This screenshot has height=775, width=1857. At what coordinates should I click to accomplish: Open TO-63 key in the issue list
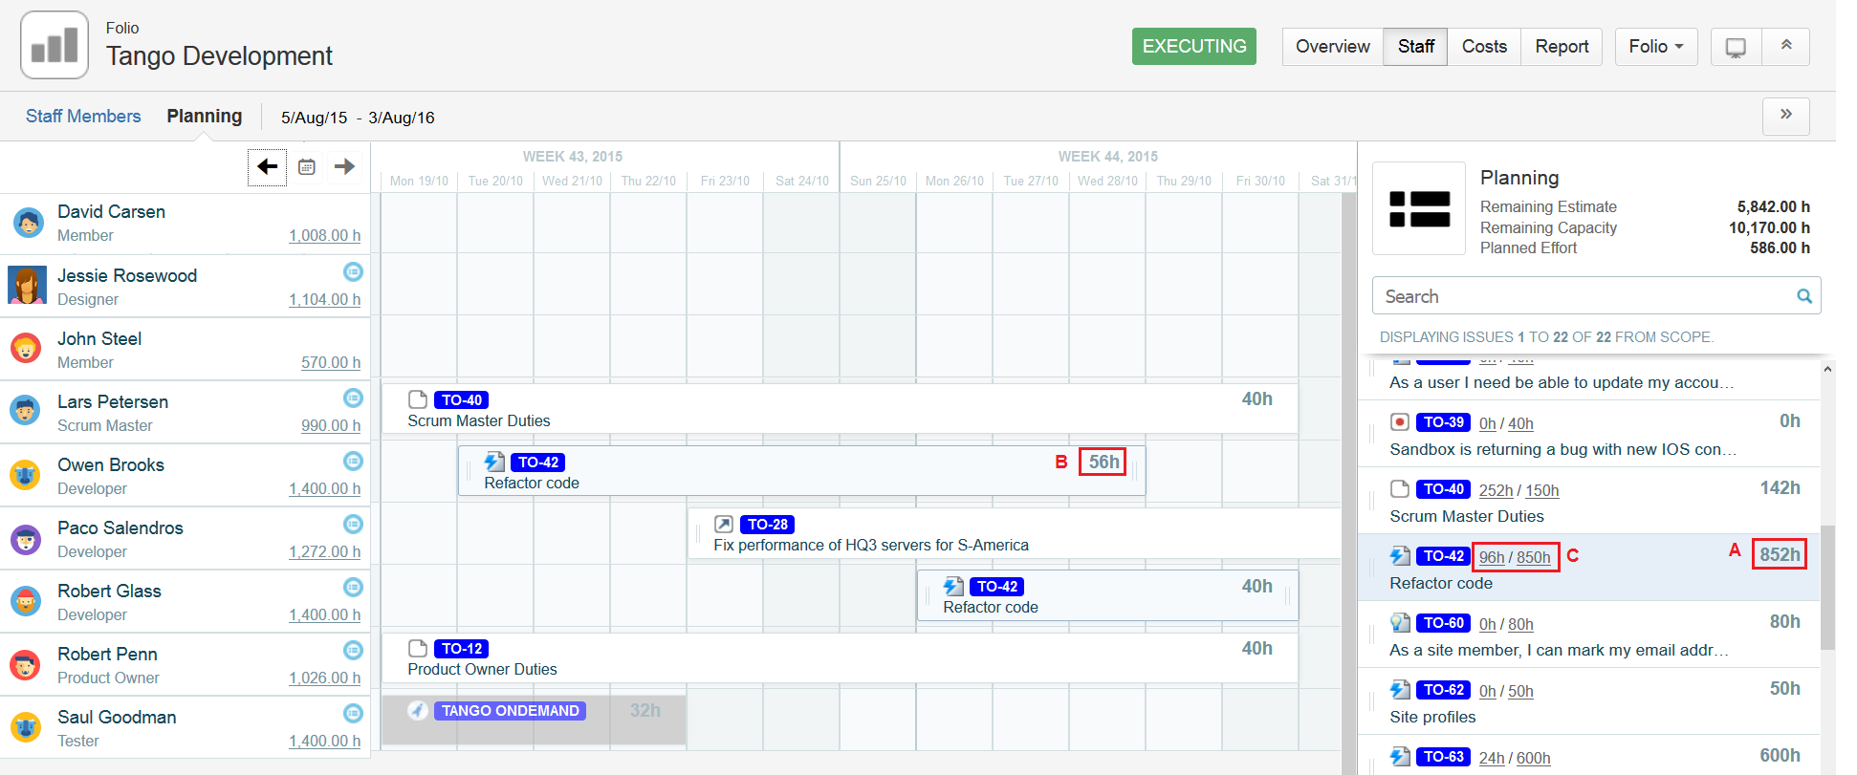coord(1444,757)
